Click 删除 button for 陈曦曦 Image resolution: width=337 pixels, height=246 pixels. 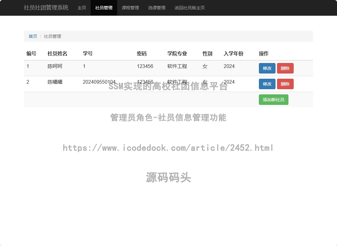tap(285, 84)
